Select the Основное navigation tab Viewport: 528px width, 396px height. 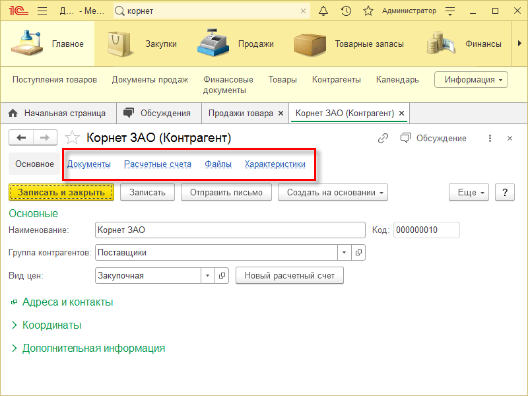point(34,164)
